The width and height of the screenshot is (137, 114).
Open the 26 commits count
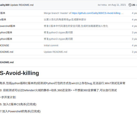135,5
